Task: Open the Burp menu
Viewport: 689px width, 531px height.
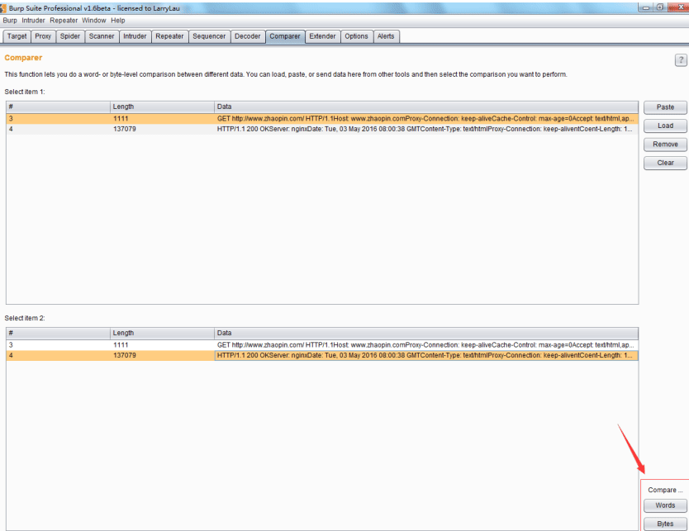Action: [10, 20]
